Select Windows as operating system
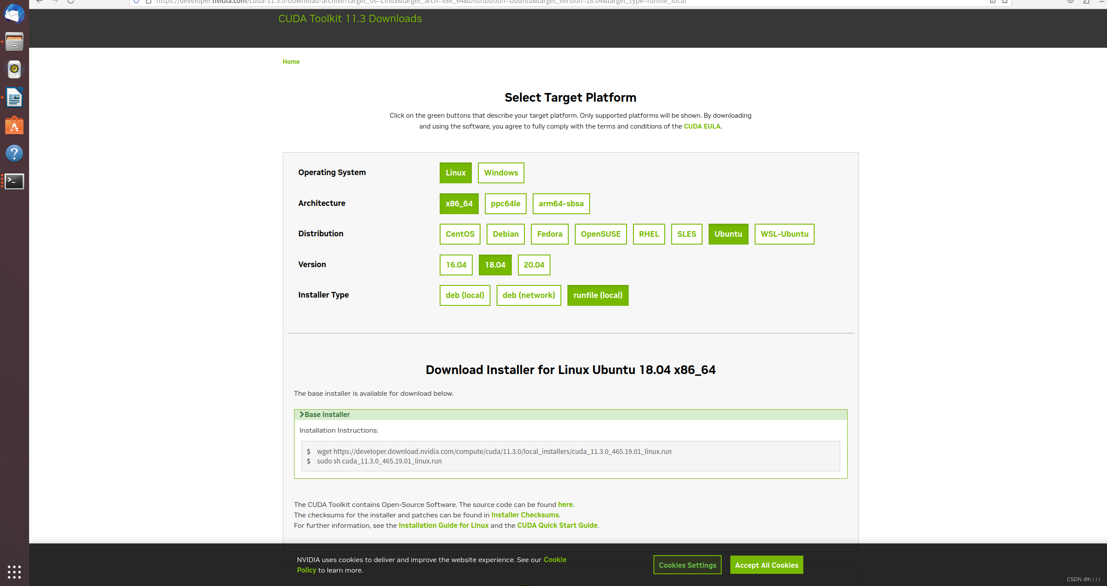The height and width of the screenshot is (586, 1107). pos(501,173)
